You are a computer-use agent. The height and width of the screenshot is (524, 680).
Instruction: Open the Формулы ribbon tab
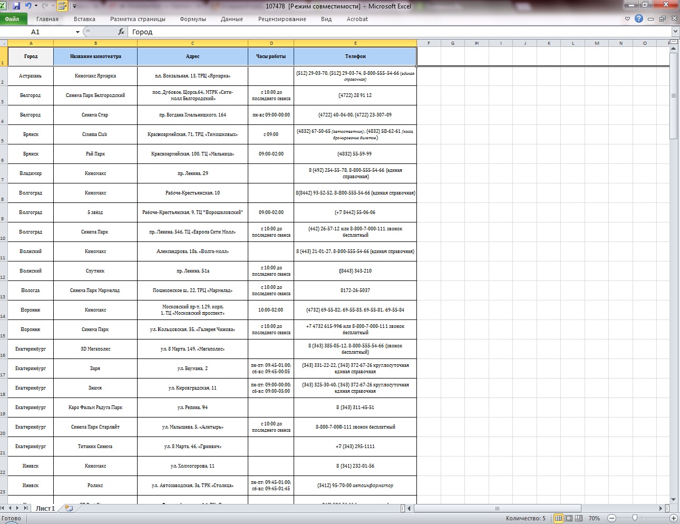[193, 19]
